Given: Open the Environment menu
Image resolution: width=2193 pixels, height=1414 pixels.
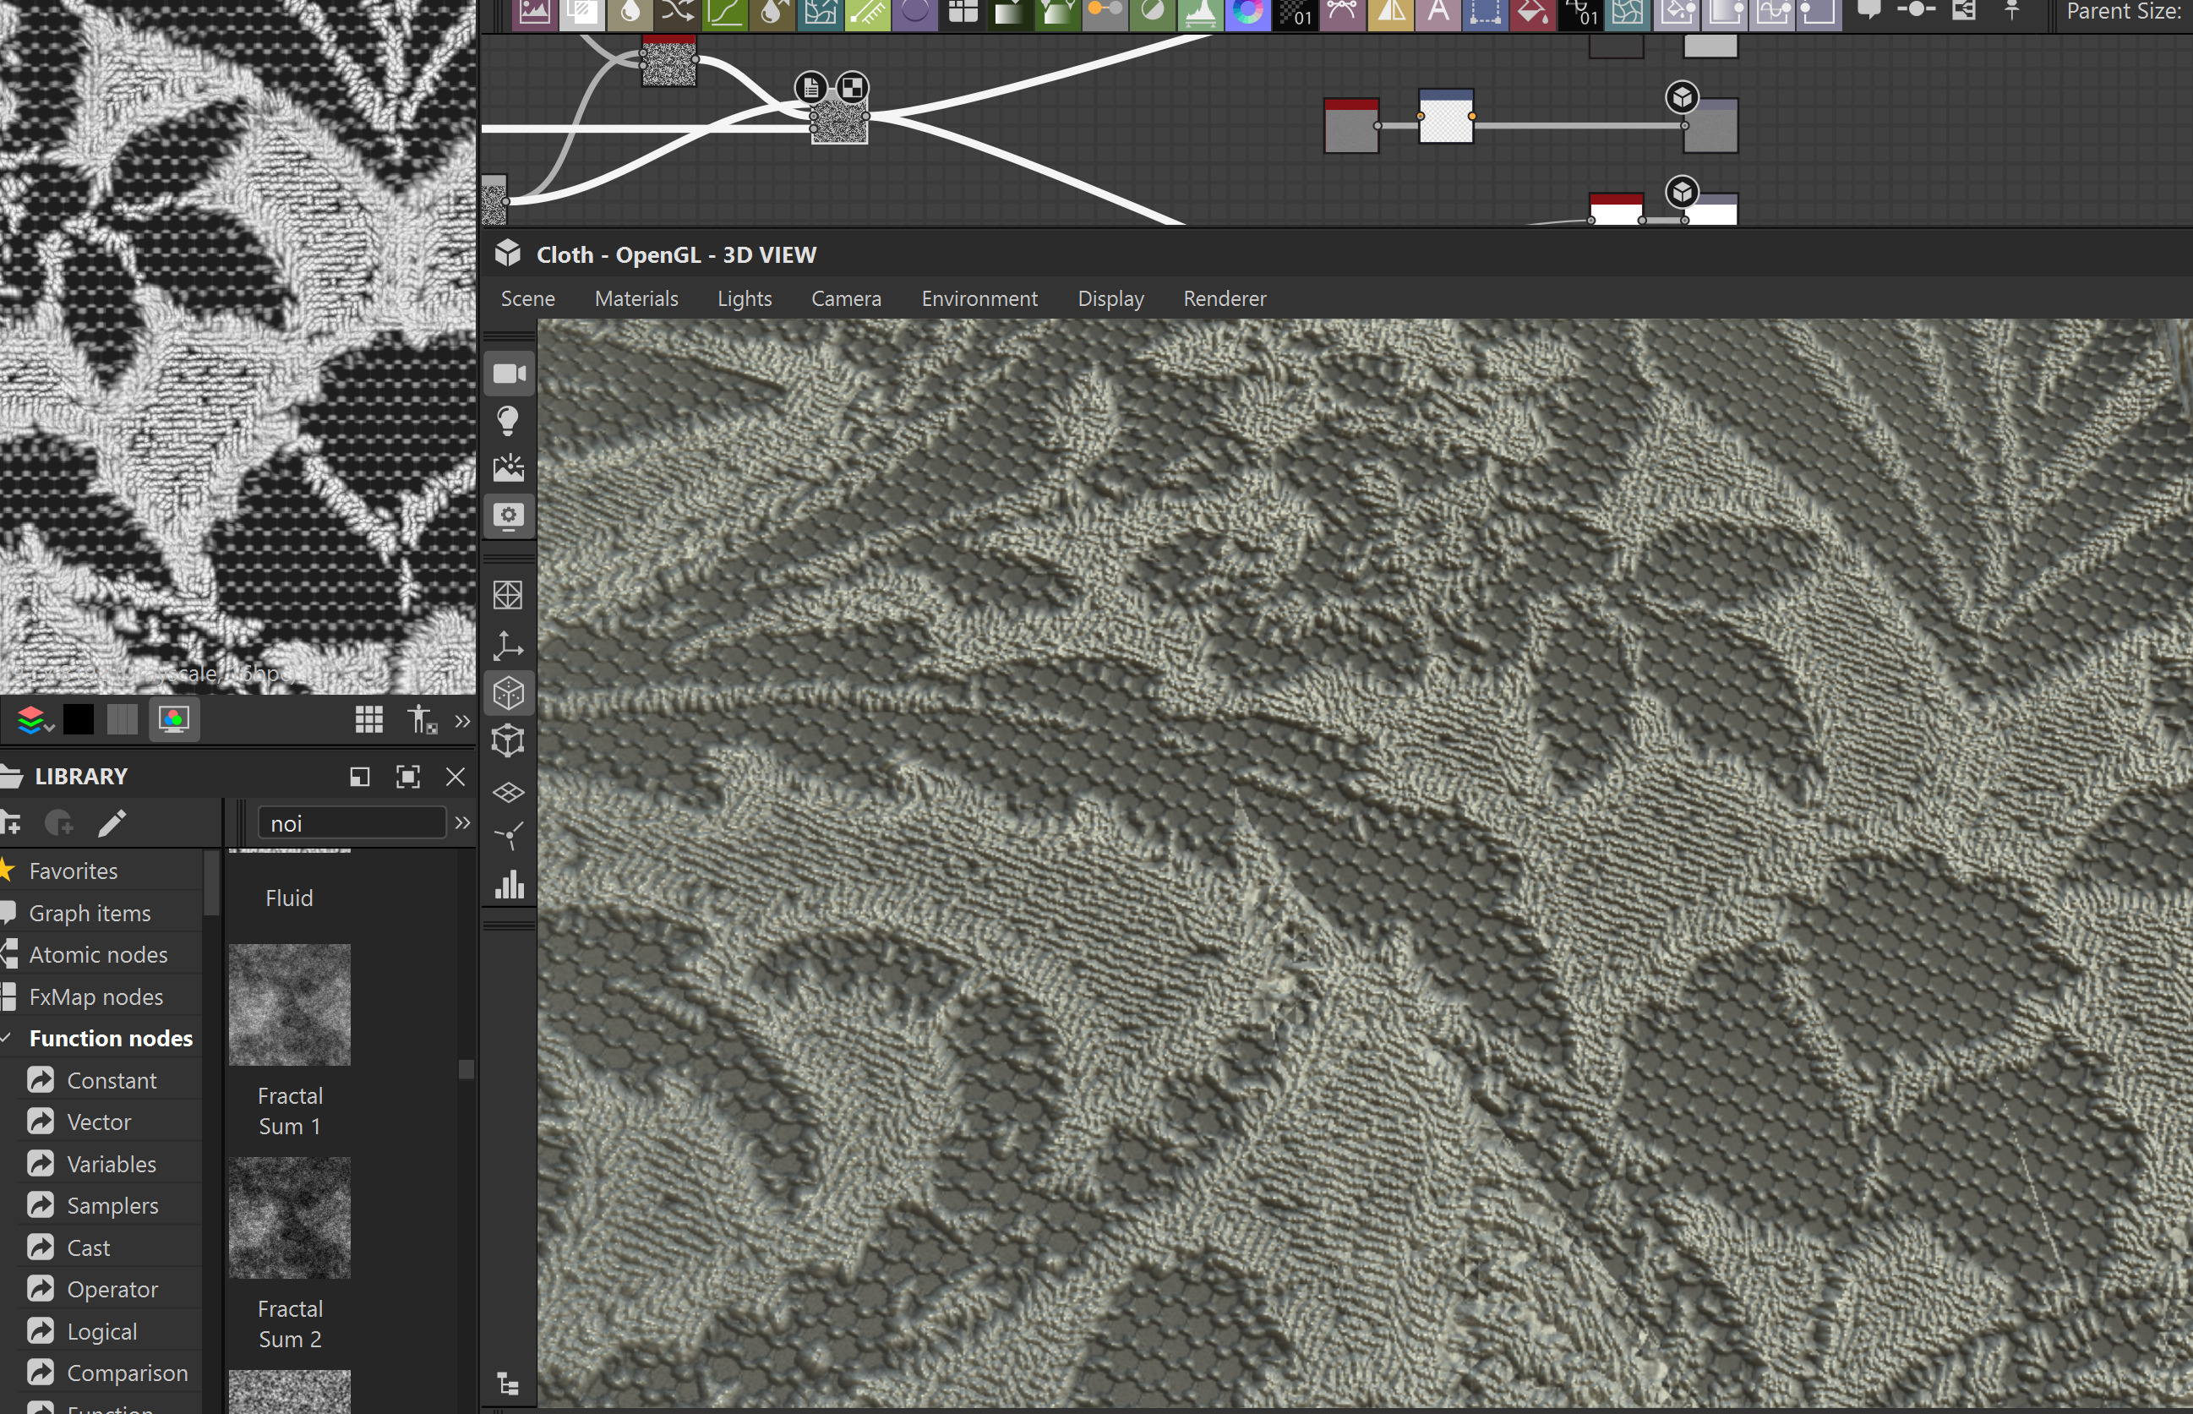Looking at the screenshot, I should (979, 298).
